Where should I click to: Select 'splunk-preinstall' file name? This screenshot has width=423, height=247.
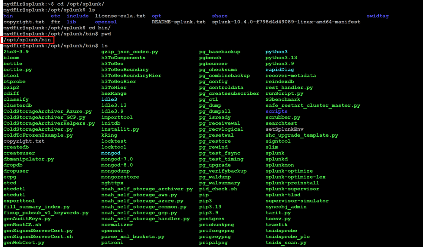pyautogui.click(x=292, y=183)
